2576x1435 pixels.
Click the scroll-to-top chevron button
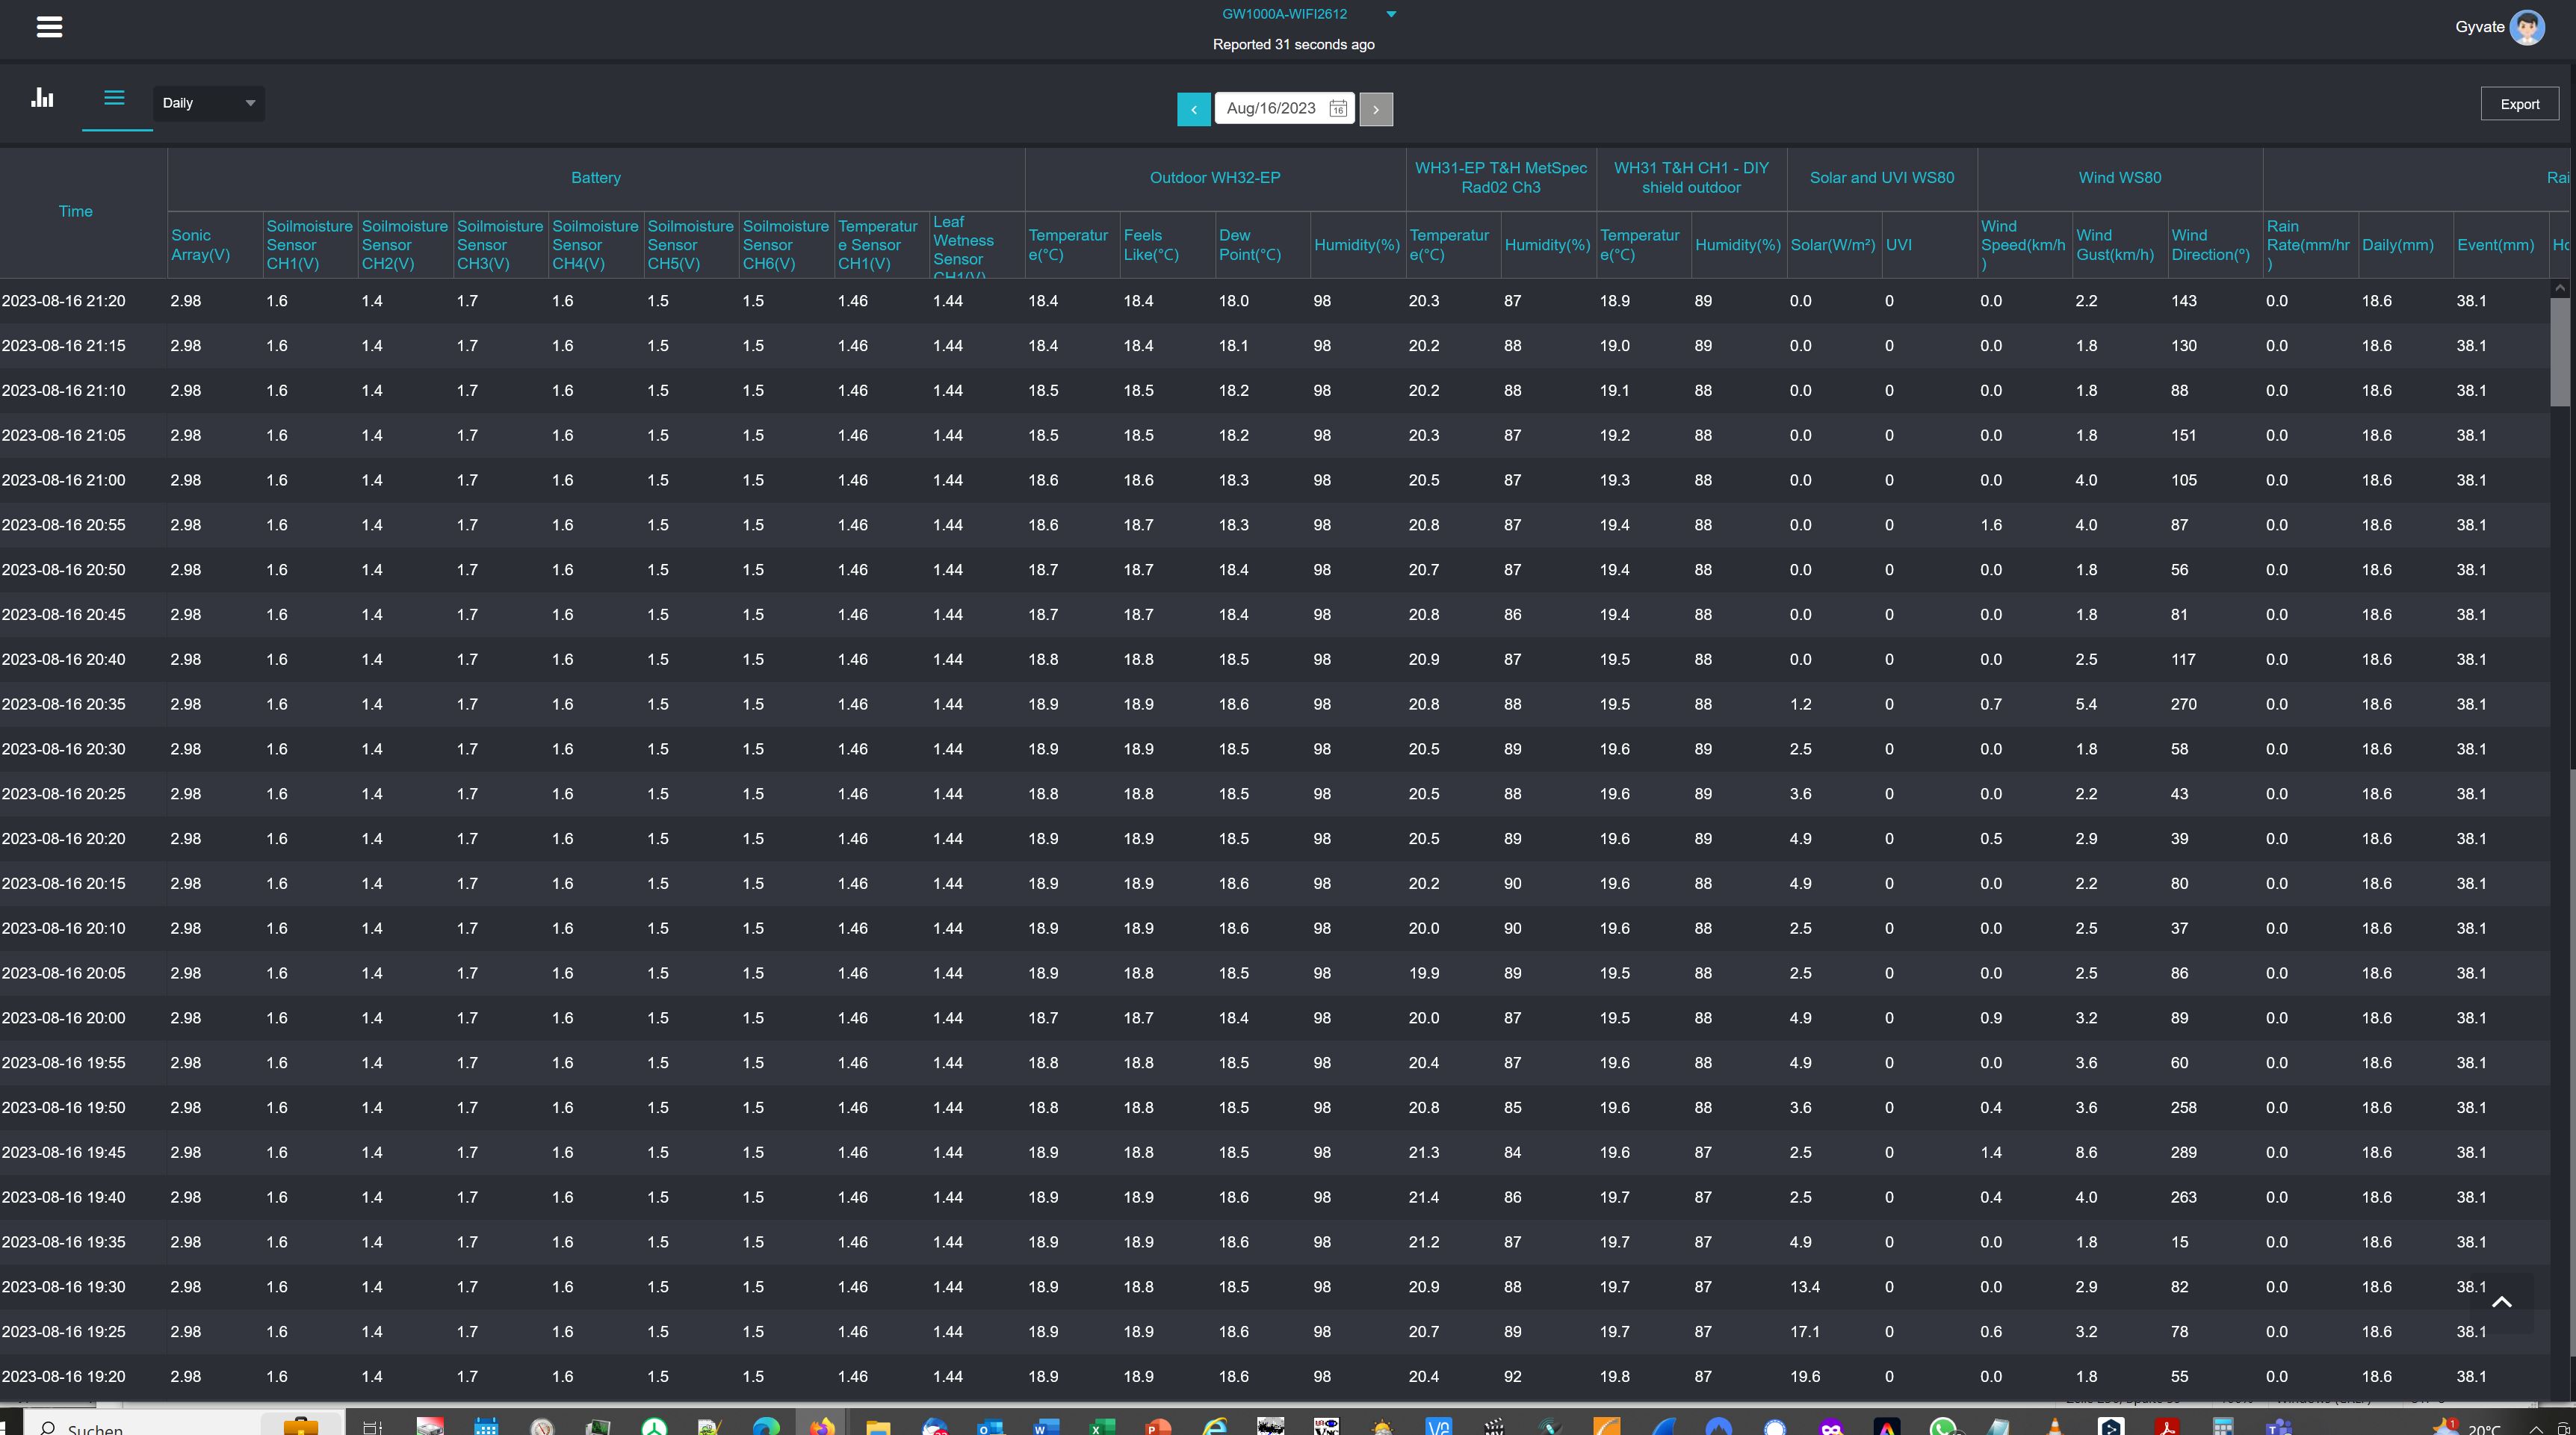coord(2501,1301)
